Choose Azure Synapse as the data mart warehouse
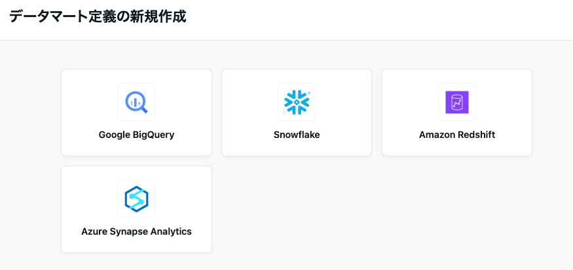Viewport: 573px width, 270px height. coord(136,209)
